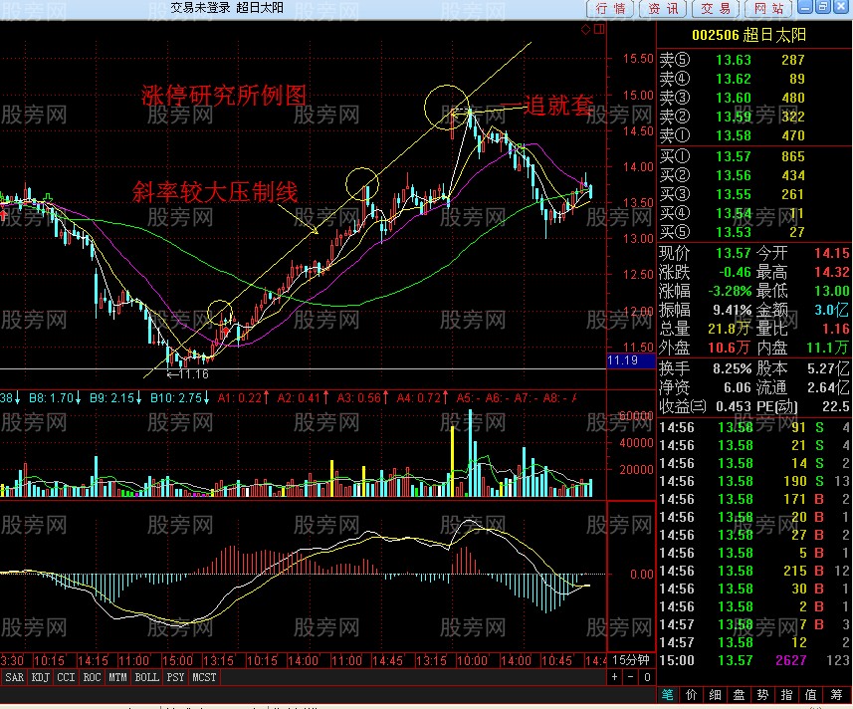This screenshot has height=709, width=853.
Task: Click the red diamond icon above the chart
Action: (585, 29)
